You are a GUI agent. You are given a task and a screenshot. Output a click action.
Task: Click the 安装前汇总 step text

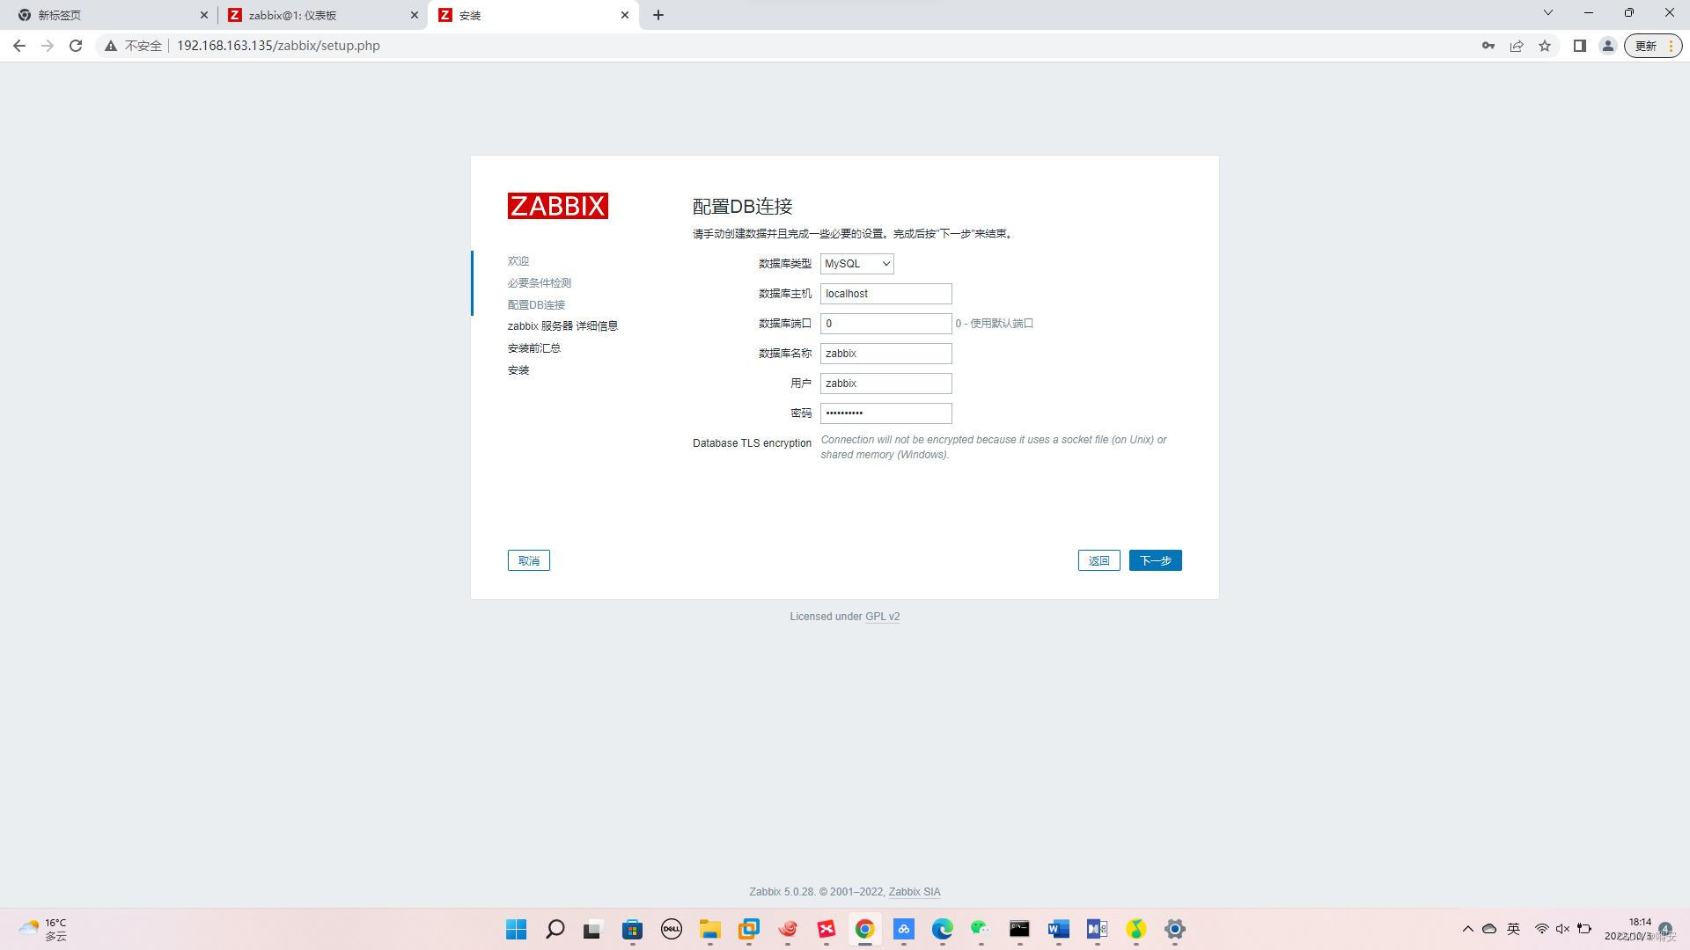tap(533, 348)
